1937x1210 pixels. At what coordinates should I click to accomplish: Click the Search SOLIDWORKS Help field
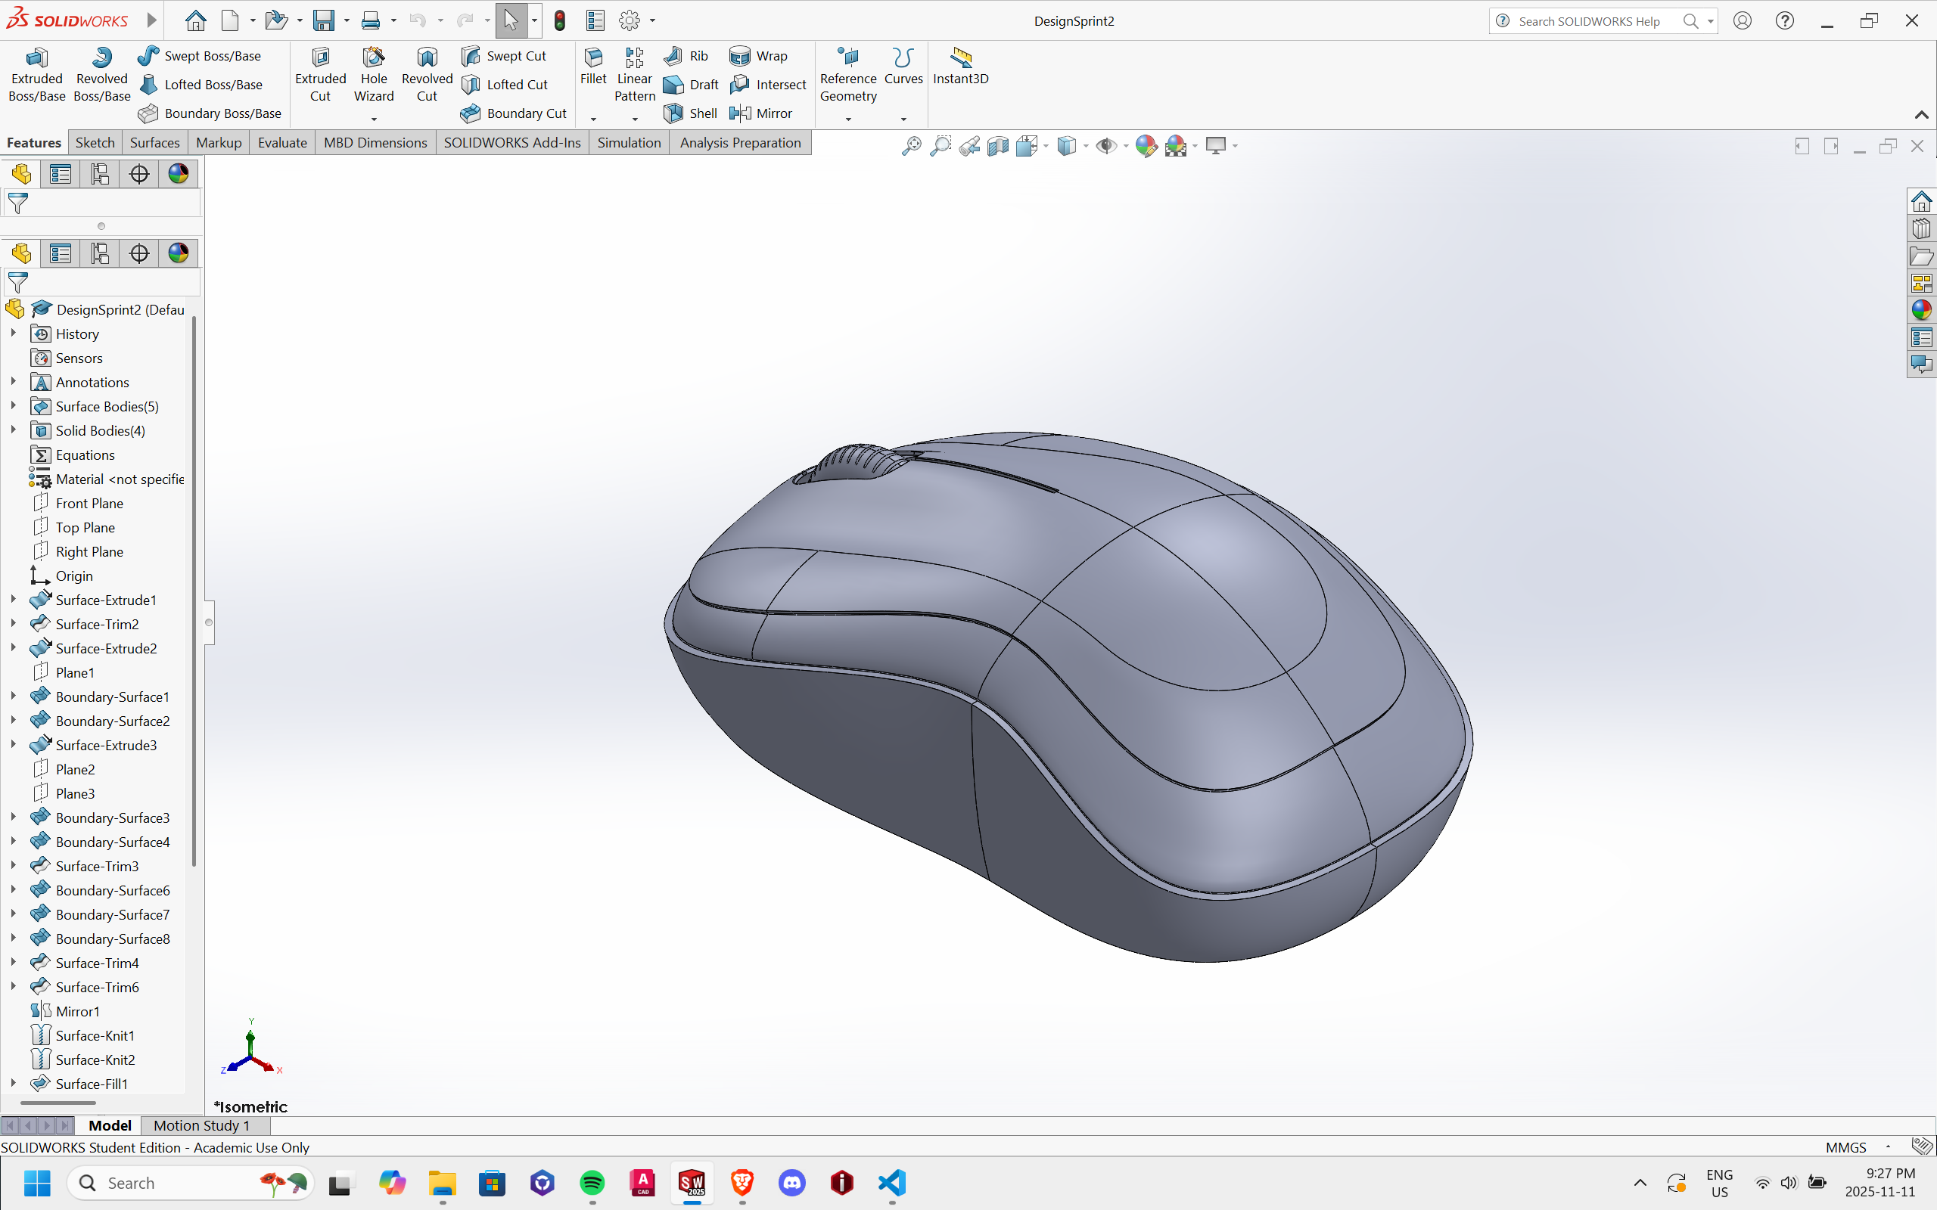(x=1589, y=22)
